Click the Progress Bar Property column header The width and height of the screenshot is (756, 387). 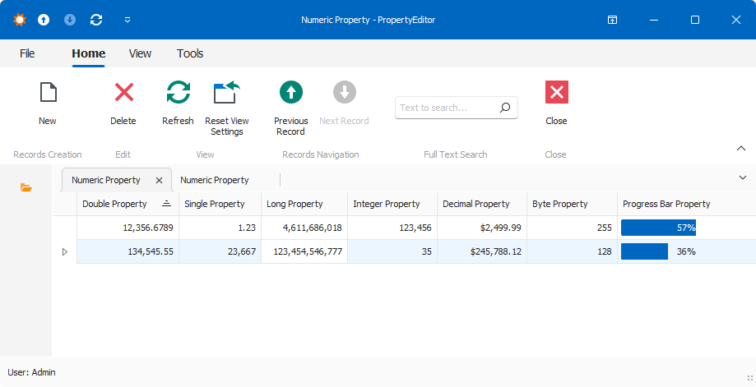687,204
